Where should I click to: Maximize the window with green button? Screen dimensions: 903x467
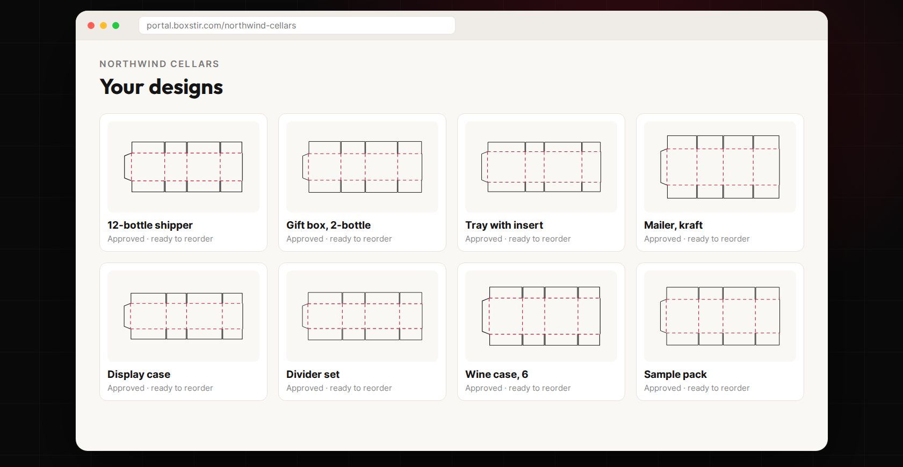coord(115,25)
